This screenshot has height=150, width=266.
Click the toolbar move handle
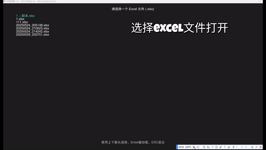pyautogui.click(x=252, y=147)
